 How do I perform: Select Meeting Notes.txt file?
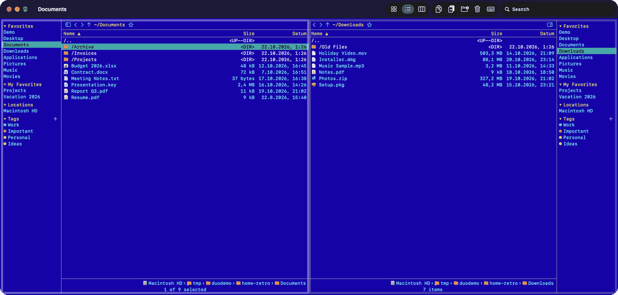tap(184, 79)
